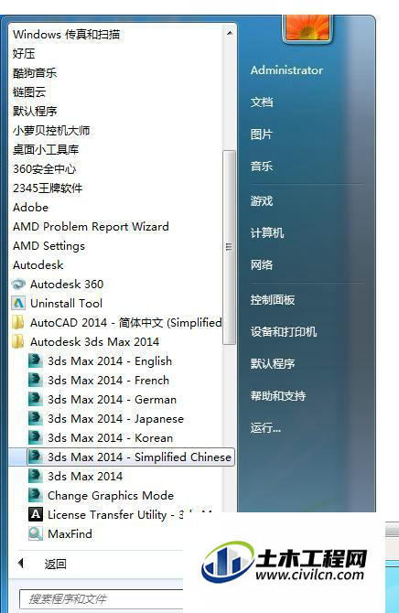Click the 3ds Max 2014 Japanese icon
The image size is (399, 613).
[35, 418]
